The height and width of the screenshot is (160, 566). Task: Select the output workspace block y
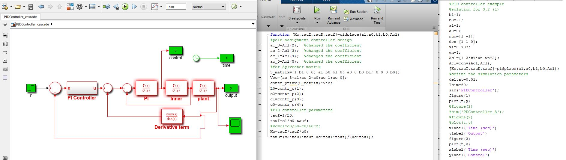231,88
